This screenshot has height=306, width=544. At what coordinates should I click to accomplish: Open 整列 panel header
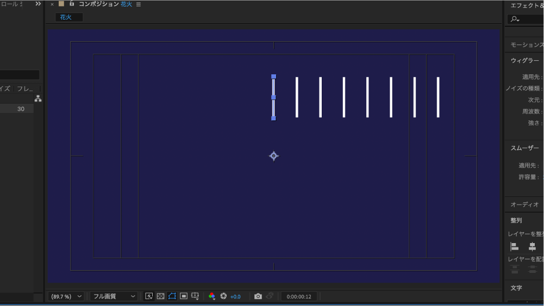(516, 220)
